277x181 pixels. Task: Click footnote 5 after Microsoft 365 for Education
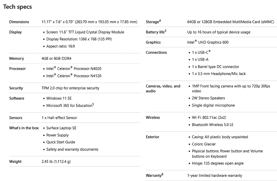(x=93, y=104)
